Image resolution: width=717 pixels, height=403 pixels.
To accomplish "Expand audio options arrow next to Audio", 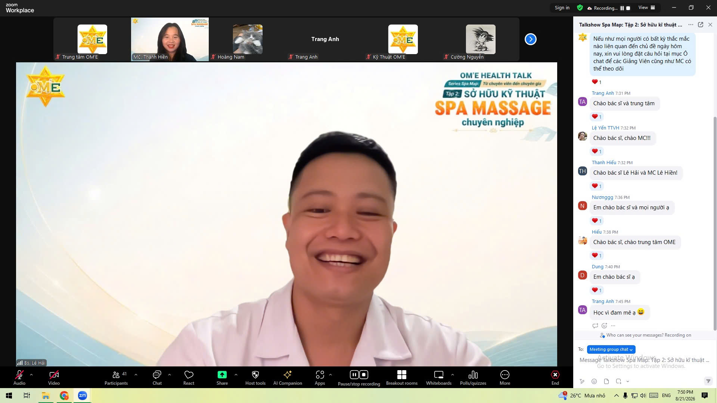I will (31, 374).
